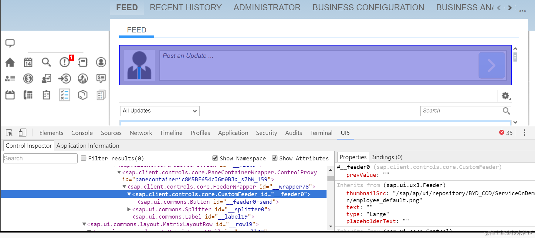Toggle the device toolbar icon

(x=22, y=133)
